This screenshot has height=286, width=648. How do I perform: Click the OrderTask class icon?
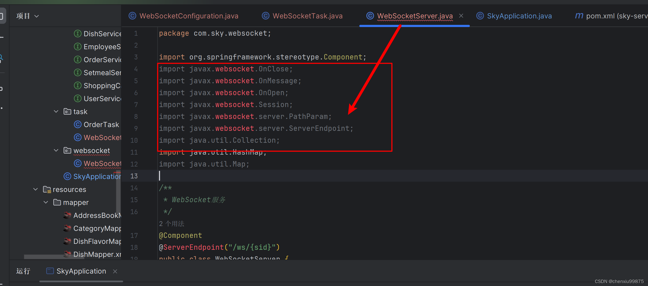coord(78,124)
